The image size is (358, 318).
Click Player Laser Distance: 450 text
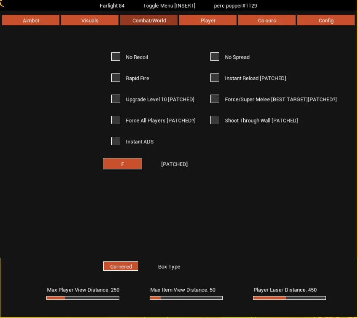[x=285, y=290]
